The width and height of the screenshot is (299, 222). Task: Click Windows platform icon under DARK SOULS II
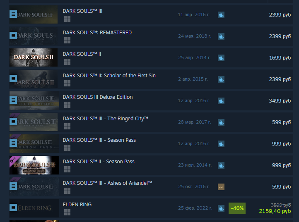68,62
